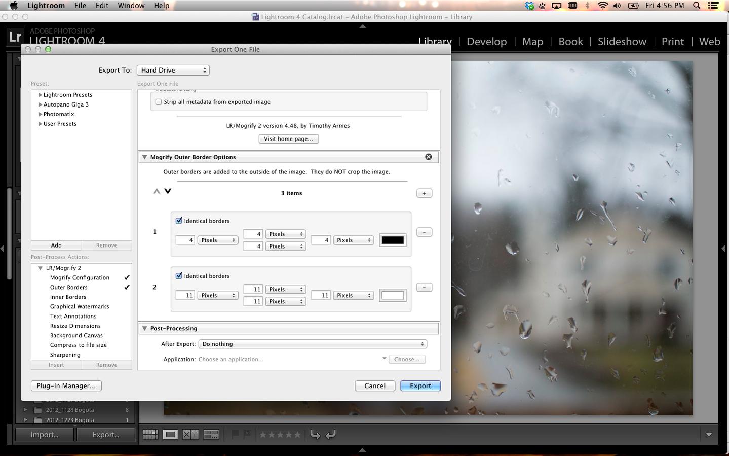The image size is (729, 456).
Task: Open the Export To dropdown
Action: pos(173,70)
